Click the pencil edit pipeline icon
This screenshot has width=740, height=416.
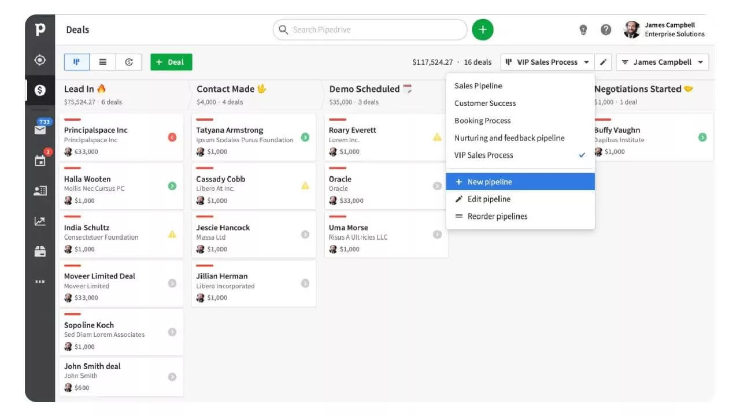tap(603, 62)
